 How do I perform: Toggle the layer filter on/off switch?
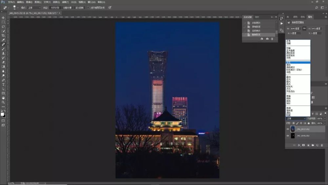coord(325,113)
